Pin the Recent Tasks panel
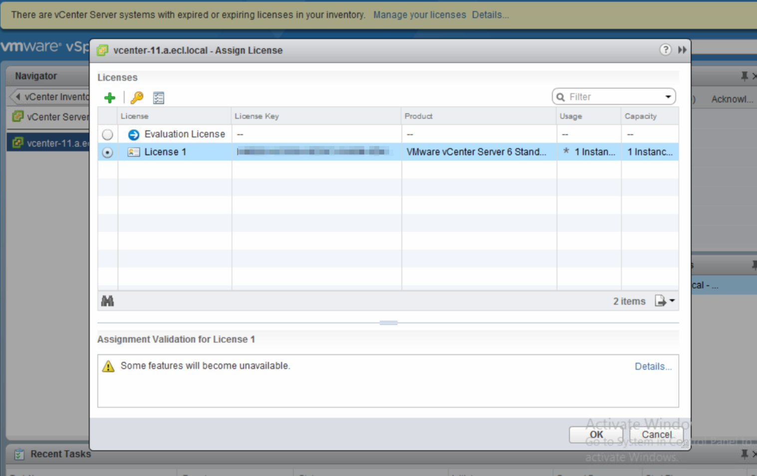757x476 pixels. click(745, 454)
